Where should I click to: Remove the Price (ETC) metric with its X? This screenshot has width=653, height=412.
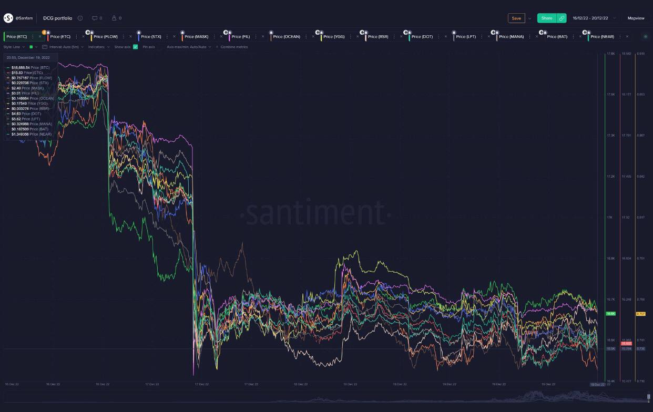point(83,37)
